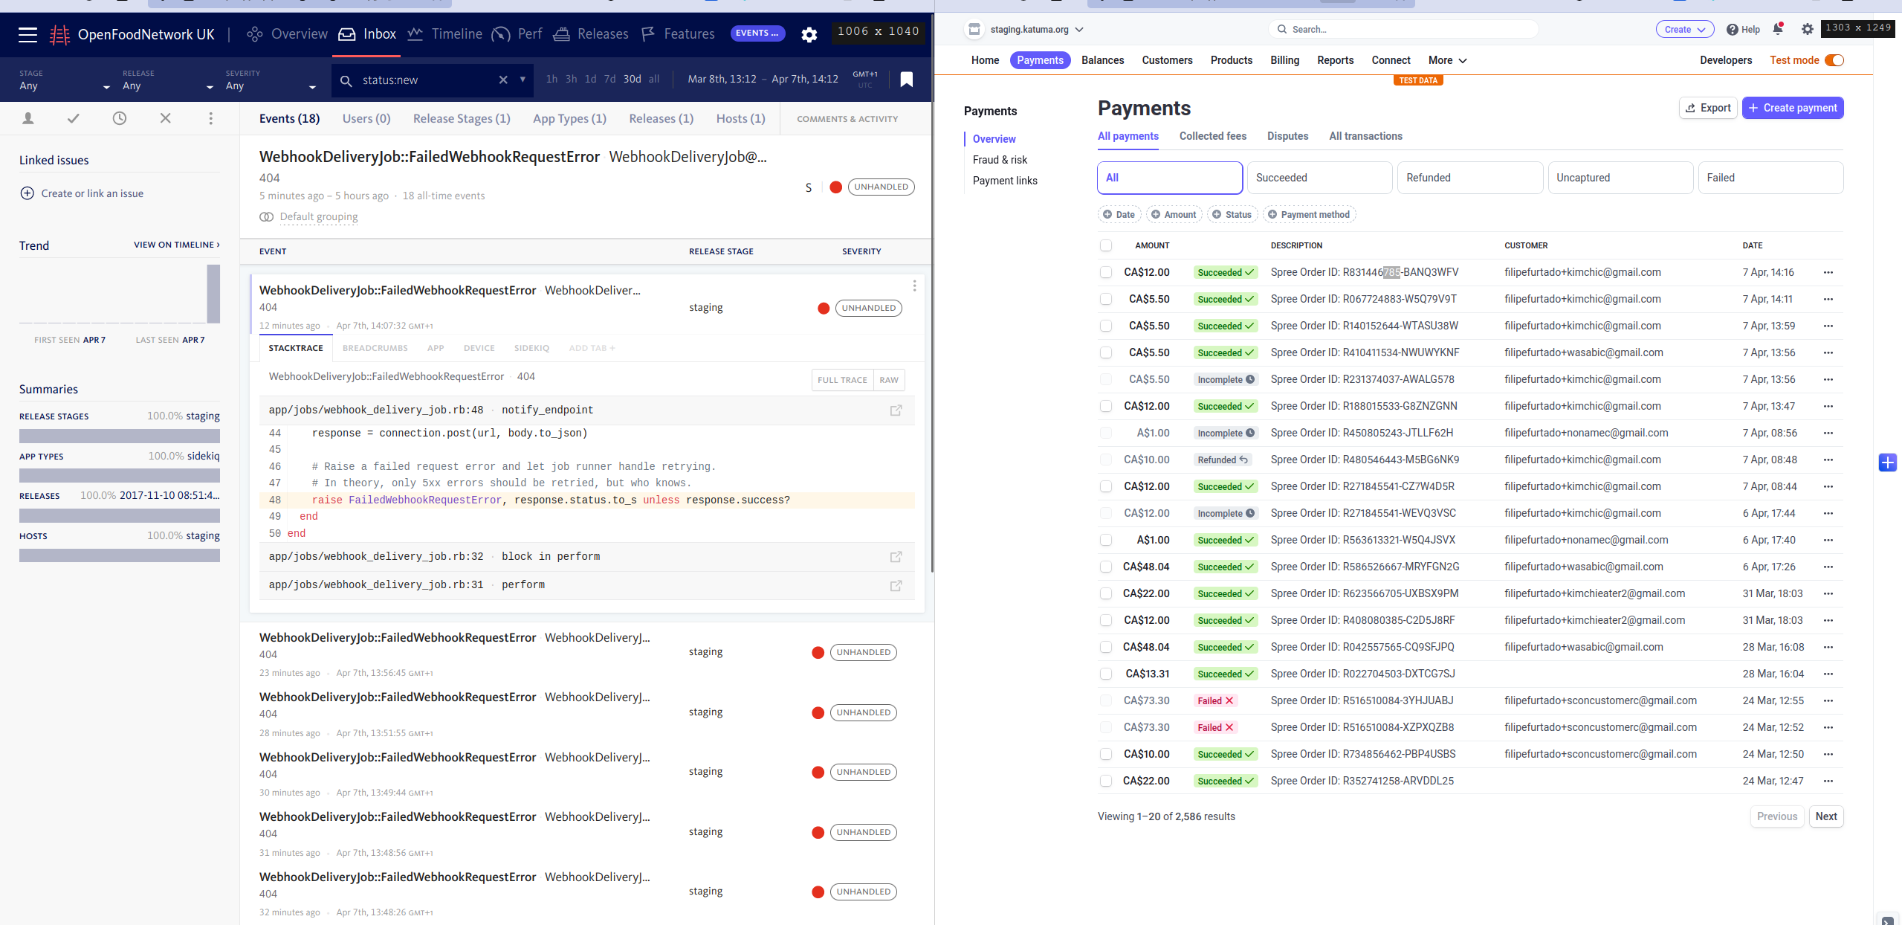This screenshot has height=925, width=1902.
Task: Open Stripe notifications bell
Action: 1777,29
